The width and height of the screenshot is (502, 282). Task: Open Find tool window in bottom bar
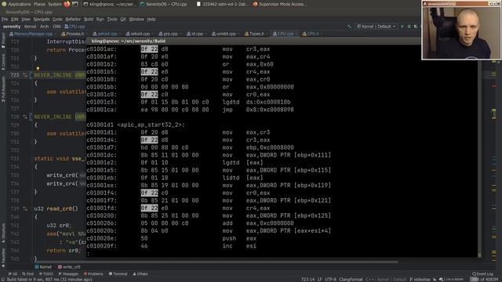click(28, 274)
